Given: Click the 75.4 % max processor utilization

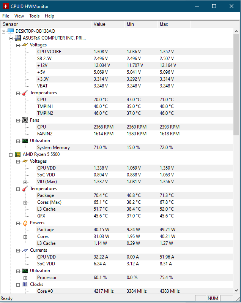Looking at the screenshot, I should coord(166,278).
